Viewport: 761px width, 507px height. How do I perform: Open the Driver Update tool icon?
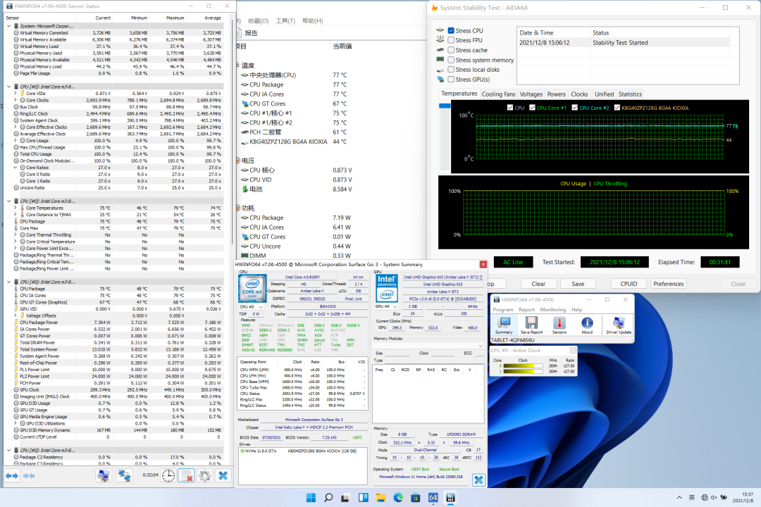click(x=618, y=324)
